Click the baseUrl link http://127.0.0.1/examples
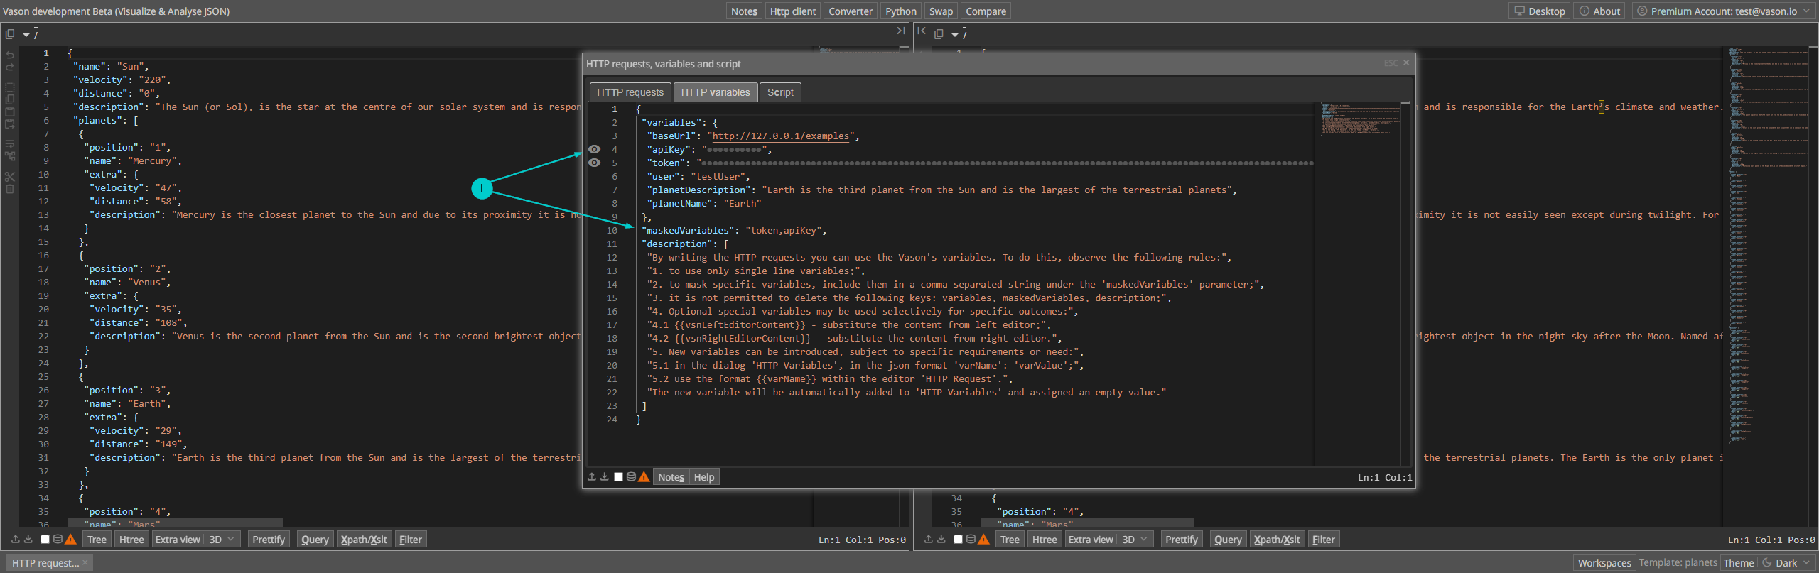1819x573 pixels. coord(780,136)
